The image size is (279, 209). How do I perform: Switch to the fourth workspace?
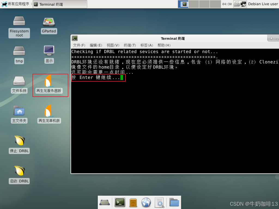coord(215,4)
